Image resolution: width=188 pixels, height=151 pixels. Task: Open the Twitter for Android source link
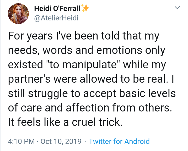click(119, 142)
